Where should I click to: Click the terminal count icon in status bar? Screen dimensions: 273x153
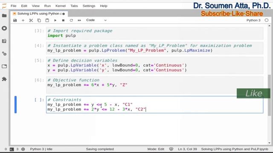click(12, 149)
